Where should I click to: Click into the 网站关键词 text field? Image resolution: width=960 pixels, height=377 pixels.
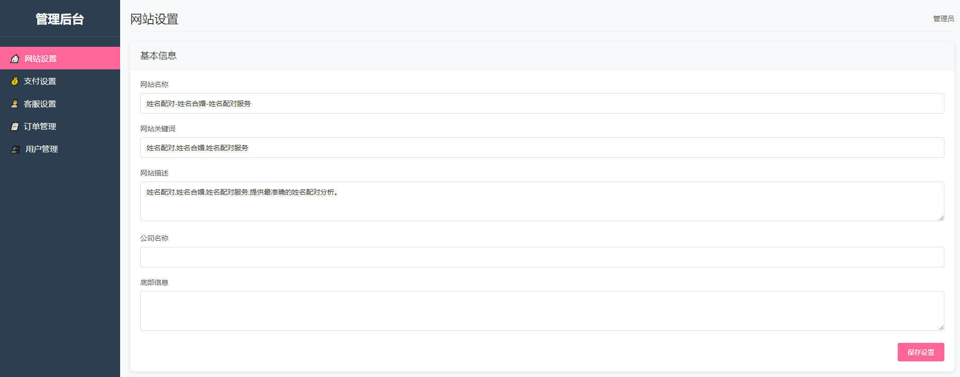[x=542, y=148]
